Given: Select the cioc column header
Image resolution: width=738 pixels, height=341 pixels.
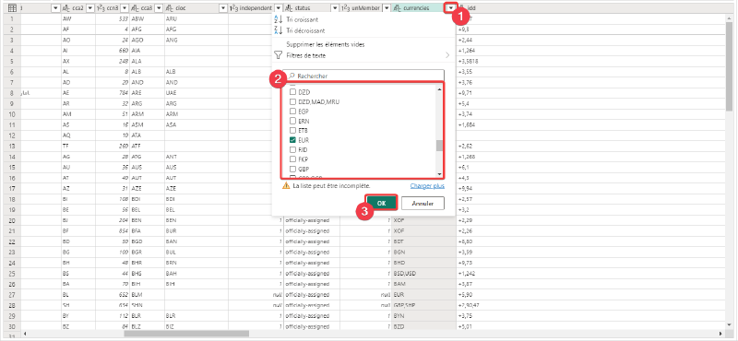Looking at the screenshot, I should point(196,8).
